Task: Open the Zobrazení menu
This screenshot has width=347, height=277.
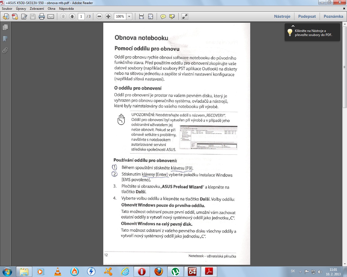Action: pos(37,9)
